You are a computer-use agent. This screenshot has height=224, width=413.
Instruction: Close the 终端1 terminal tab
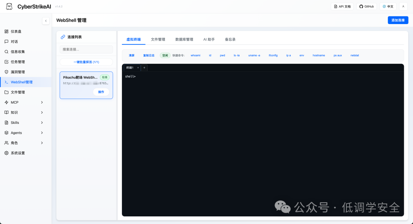(138, 68)
